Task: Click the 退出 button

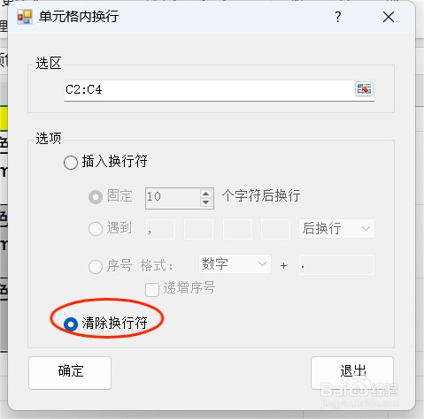Action: click(352, 373)
